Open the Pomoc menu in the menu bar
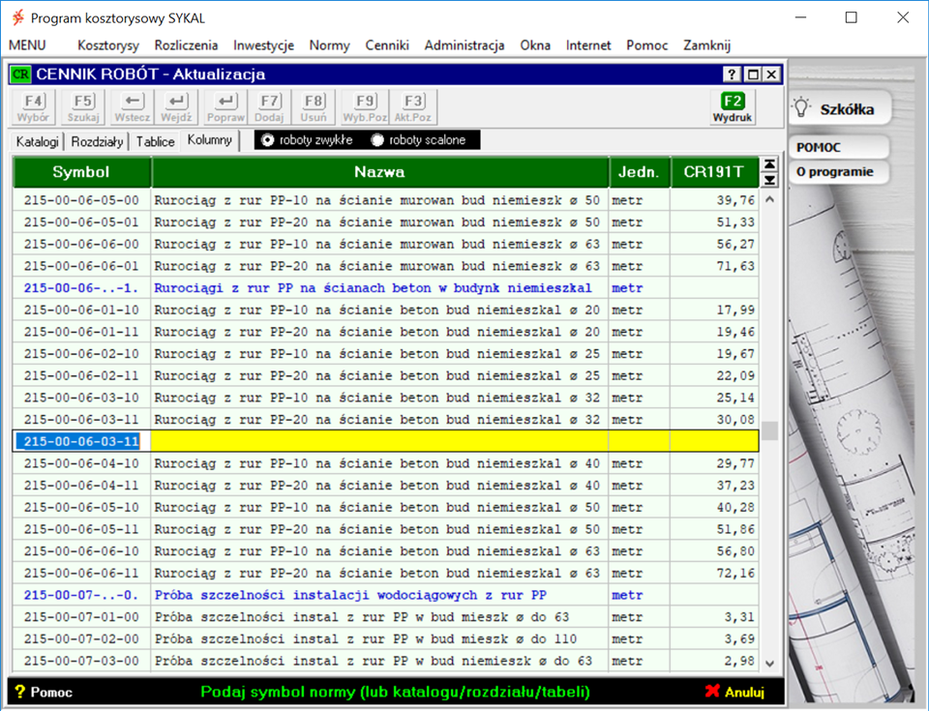This screenshot has height=711, width=929. tap(647, 45)
